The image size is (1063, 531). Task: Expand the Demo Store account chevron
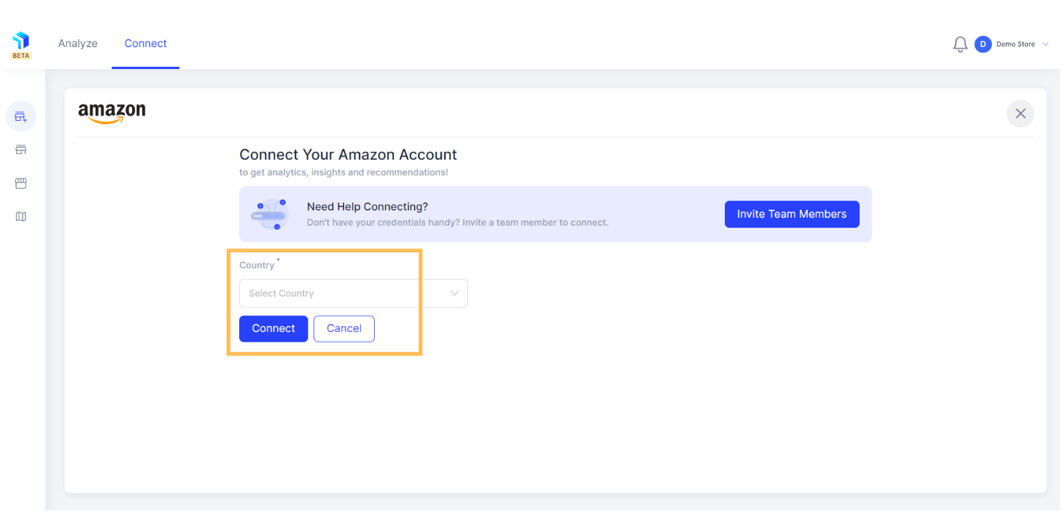pyautogui.click(x=1046, y=44)
